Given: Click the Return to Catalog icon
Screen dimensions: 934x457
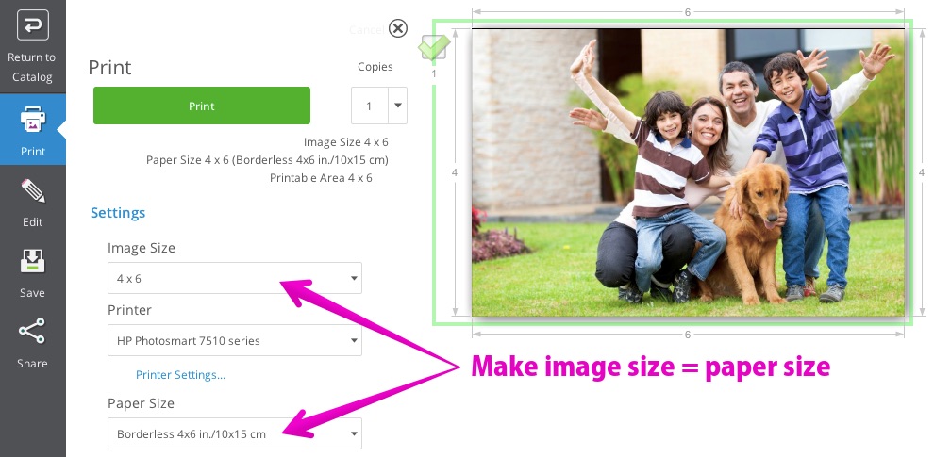Looking at the screenshot, I should pos(33,25).
